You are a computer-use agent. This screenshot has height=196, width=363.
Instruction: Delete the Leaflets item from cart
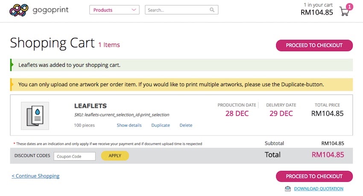186,125
